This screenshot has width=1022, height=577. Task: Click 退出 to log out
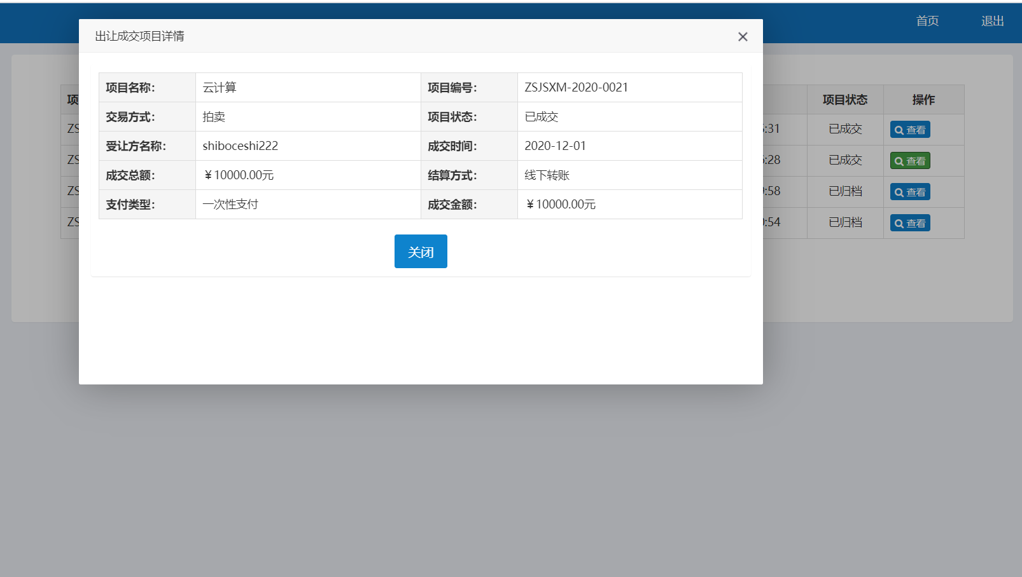click(992, 21)
